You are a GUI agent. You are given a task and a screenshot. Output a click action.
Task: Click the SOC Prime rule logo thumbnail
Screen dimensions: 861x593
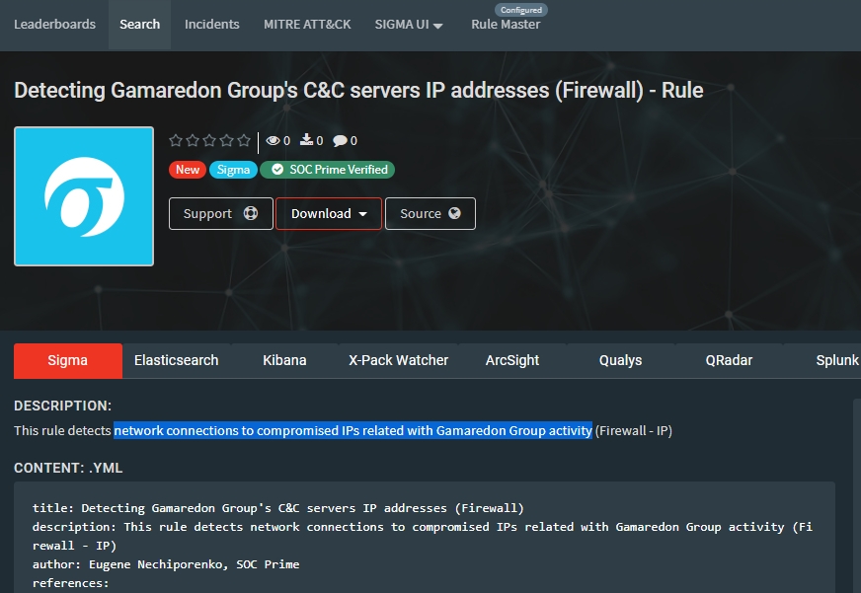84,196
